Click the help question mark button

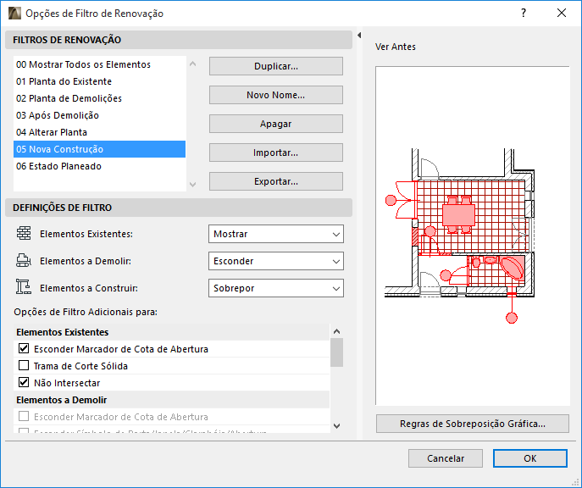coord(524,13)
